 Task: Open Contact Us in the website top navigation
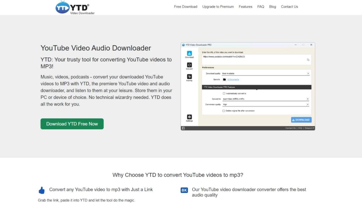(289, 7)
